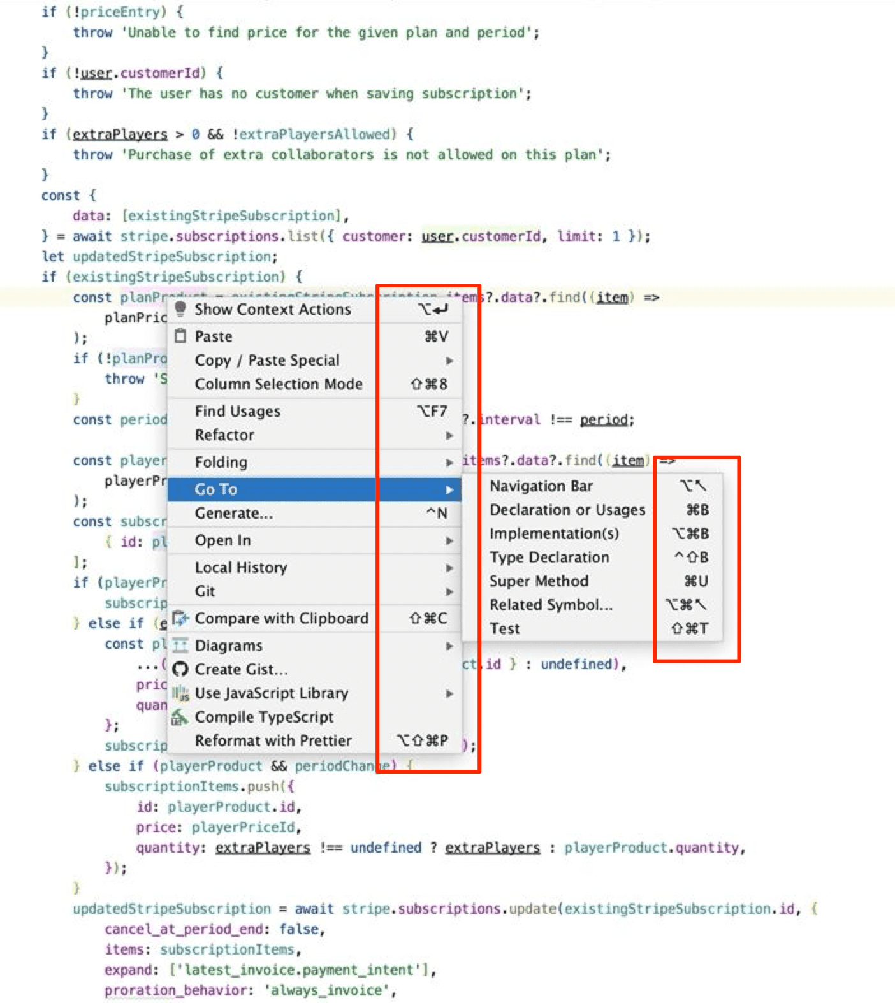
Task: Select Navigation Bar in the Go To submenu
Action: coord(592,486)
